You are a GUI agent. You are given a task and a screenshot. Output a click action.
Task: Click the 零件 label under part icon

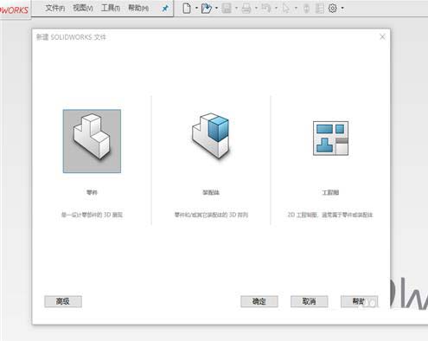(92, 192)
